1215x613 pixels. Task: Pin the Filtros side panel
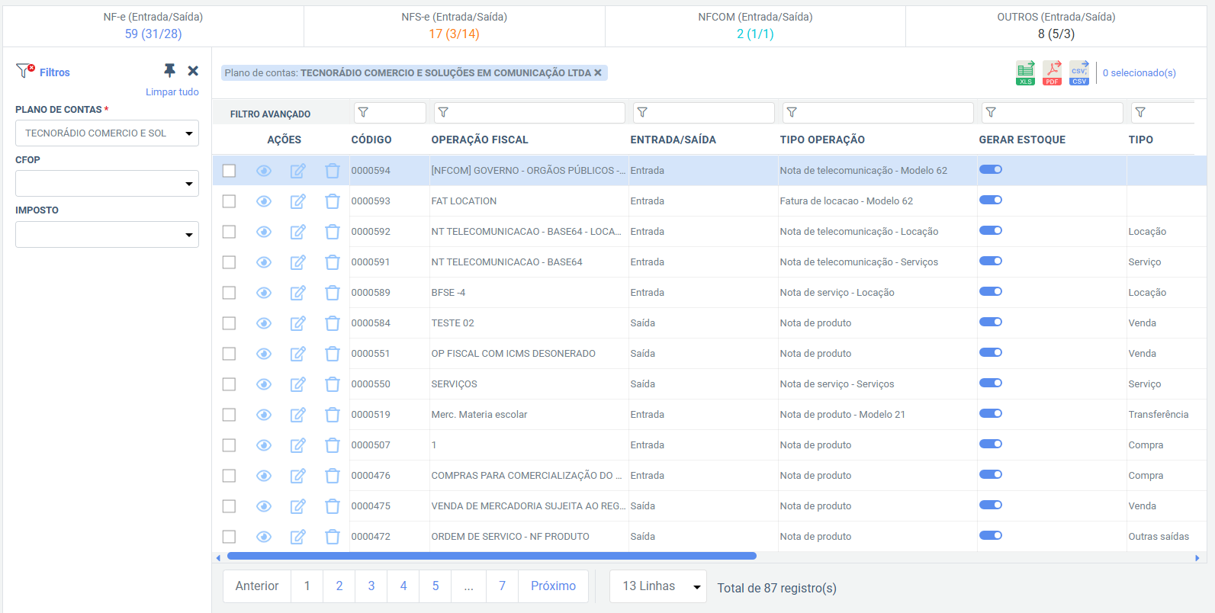pos(169,71)
